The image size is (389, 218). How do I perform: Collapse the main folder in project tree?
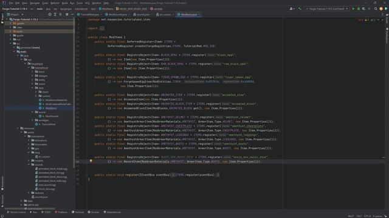15,51
